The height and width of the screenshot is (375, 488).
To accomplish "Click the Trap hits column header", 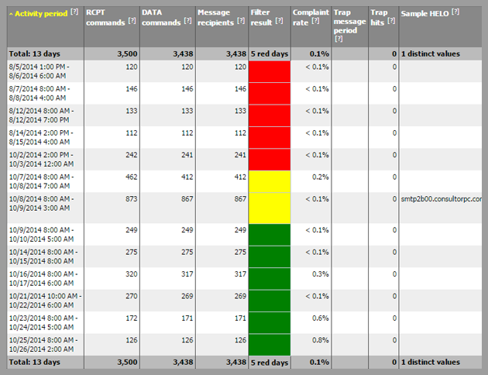I will click(379, 18).
